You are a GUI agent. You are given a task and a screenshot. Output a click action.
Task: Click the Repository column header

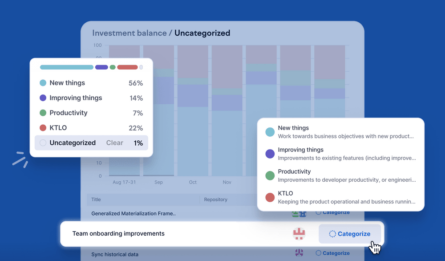(x=216, y=200)
